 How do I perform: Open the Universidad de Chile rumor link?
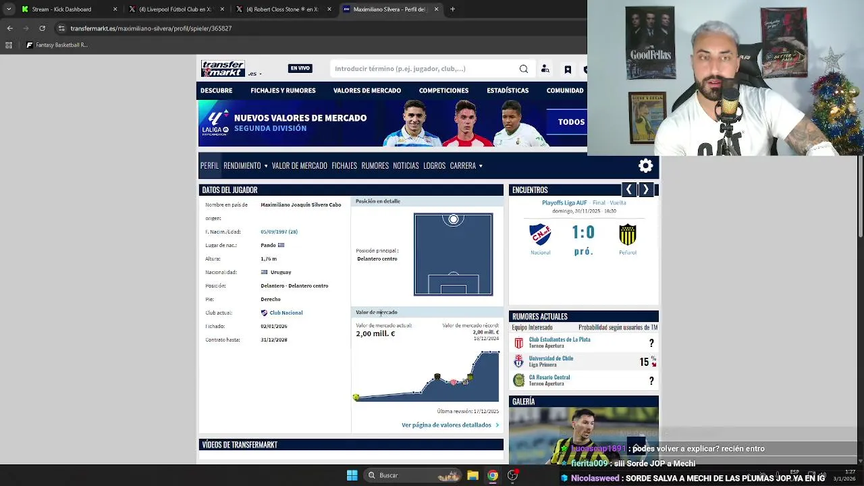(x=551, y=358)
